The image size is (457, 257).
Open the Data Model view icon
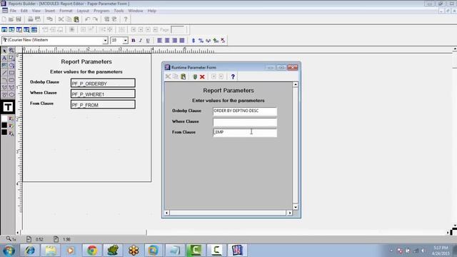[4, 30]
